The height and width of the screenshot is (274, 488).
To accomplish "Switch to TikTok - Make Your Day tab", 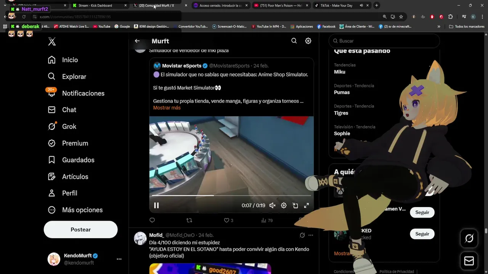I will tap(337, 5).
